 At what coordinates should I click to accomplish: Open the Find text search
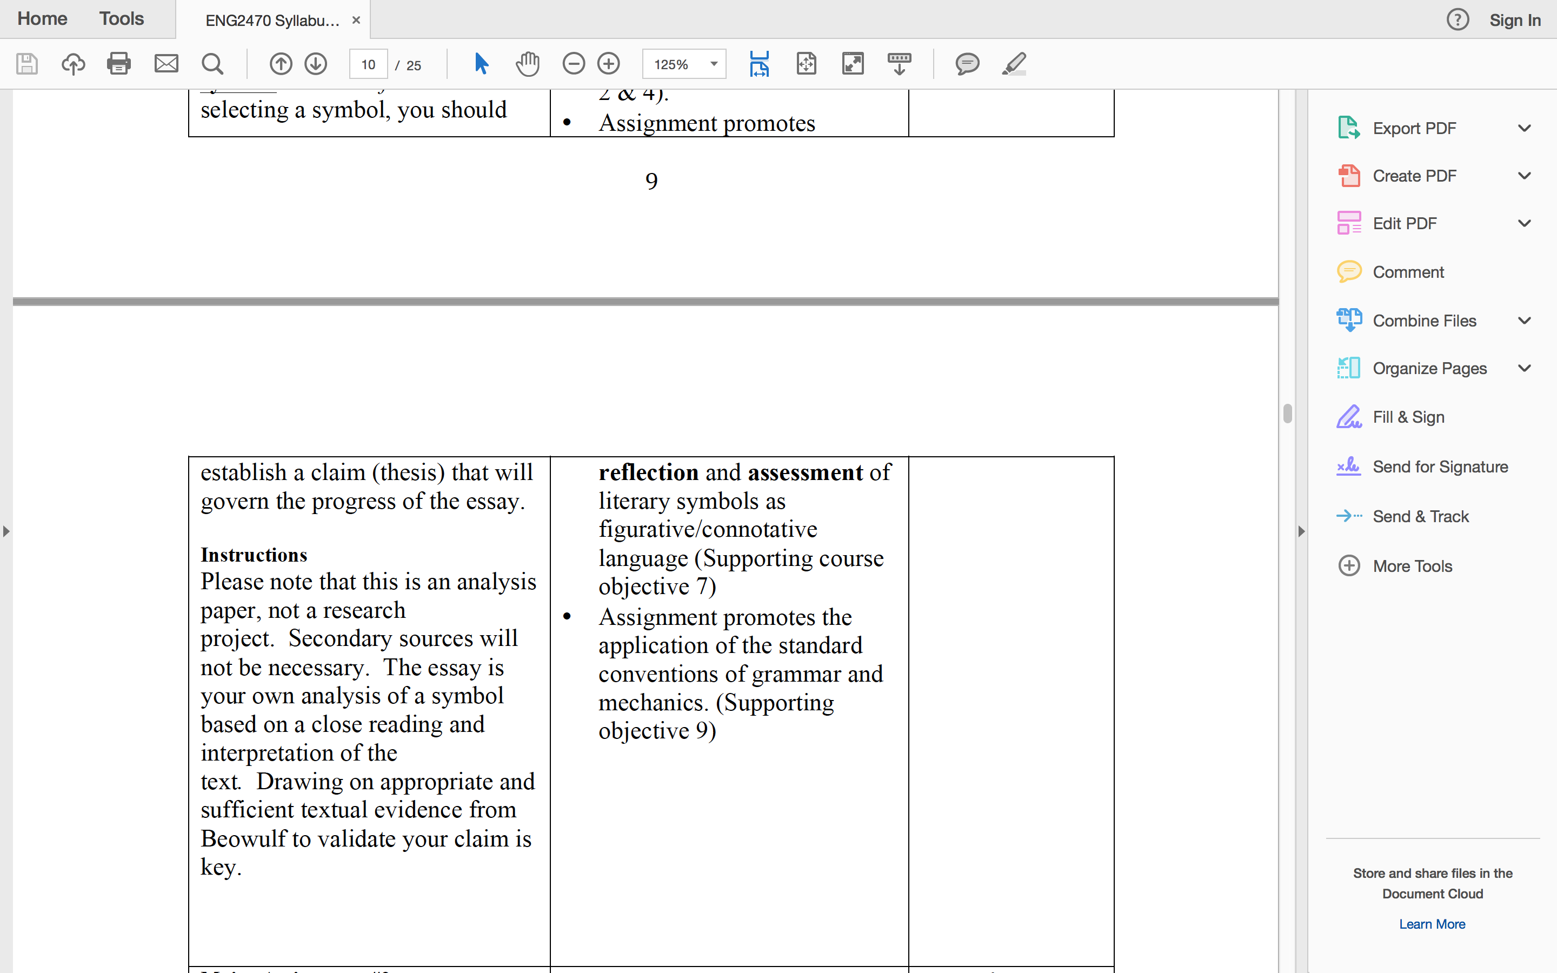212,64
